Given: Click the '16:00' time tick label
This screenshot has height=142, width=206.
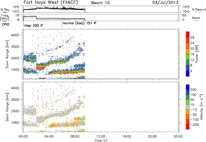Looking at the screenshot, I should pos(126,137).
